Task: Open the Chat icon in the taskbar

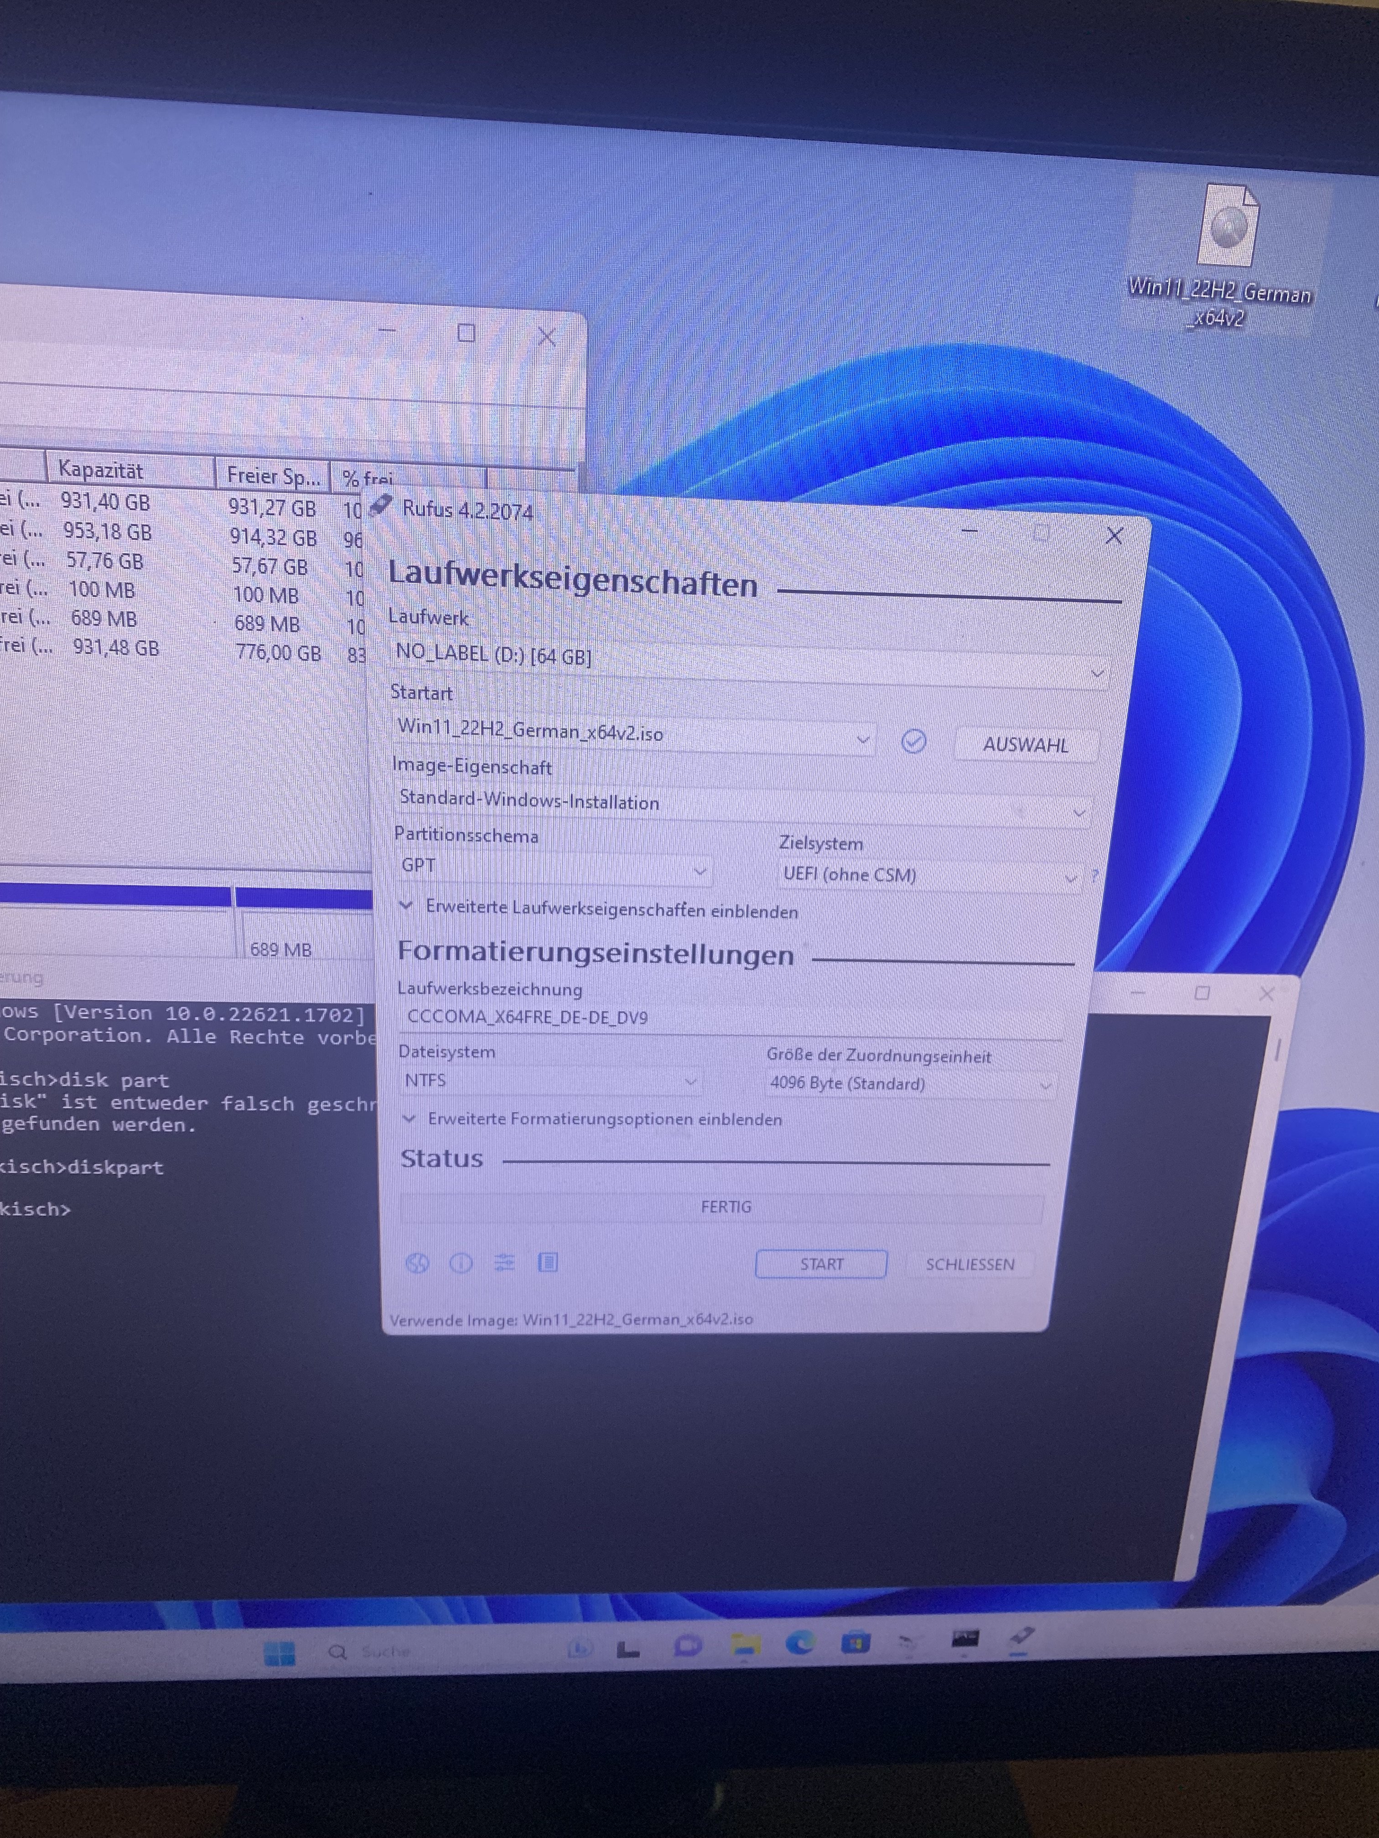Action: [x=688, y=1645]
